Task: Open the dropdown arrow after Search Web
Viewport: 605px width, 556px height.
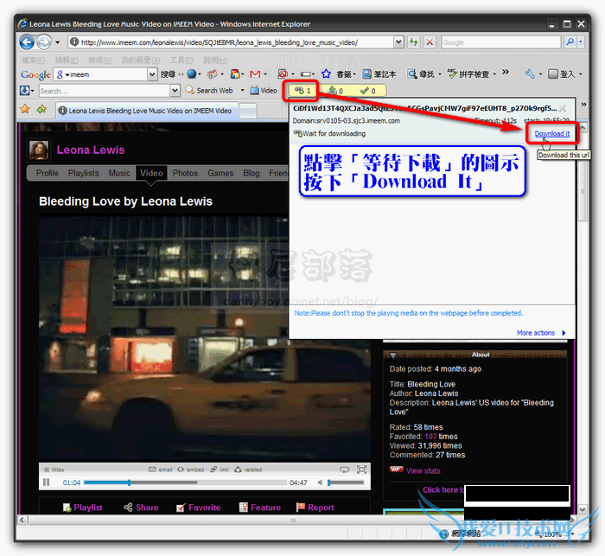Action: coord(242,91)
